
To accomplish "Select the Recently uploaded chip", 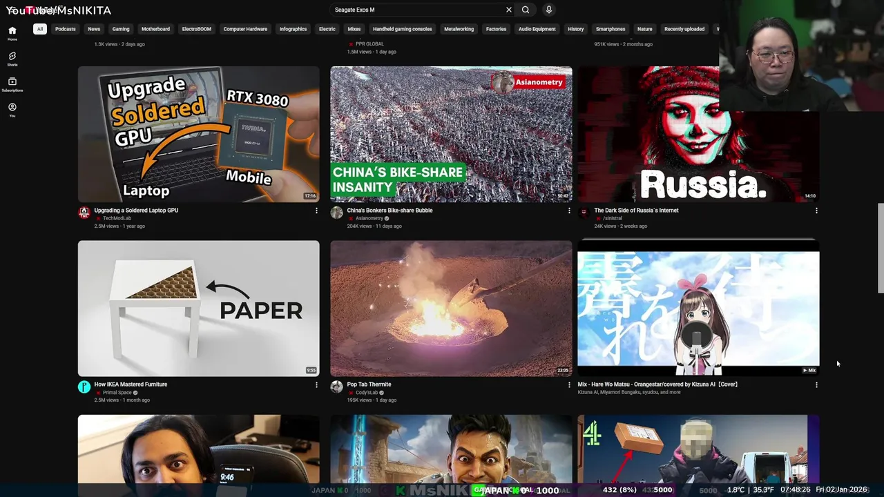I will coord(684,29).
